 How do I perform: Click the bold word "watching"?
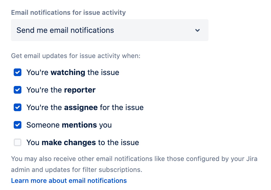68,73
